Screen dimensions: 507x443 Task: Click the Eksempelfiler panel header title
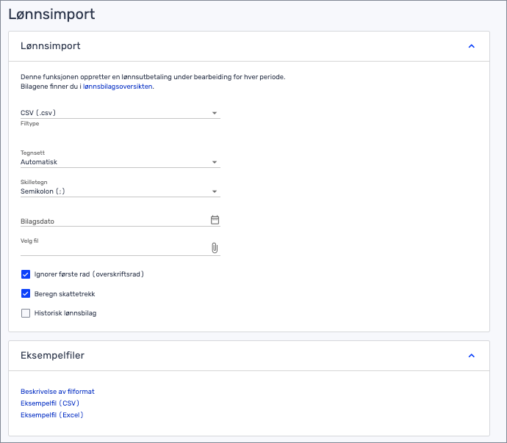point(52,356)
